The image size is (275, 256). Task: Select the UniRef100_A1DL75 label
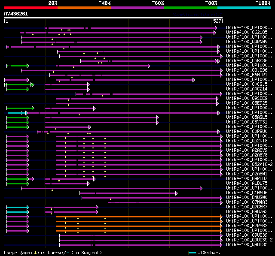tap(247, 184)
